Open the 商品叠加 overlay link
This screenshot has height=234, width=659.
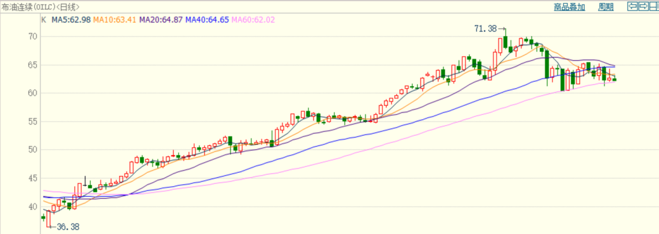coord(569,7)
